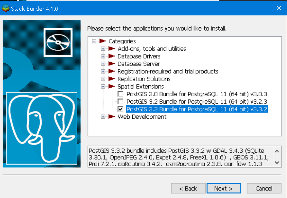Click the red arrow icon beside Database Drivers
This screenshot has width=287, height=198.
pyautogui.click(x=112, y=56)
